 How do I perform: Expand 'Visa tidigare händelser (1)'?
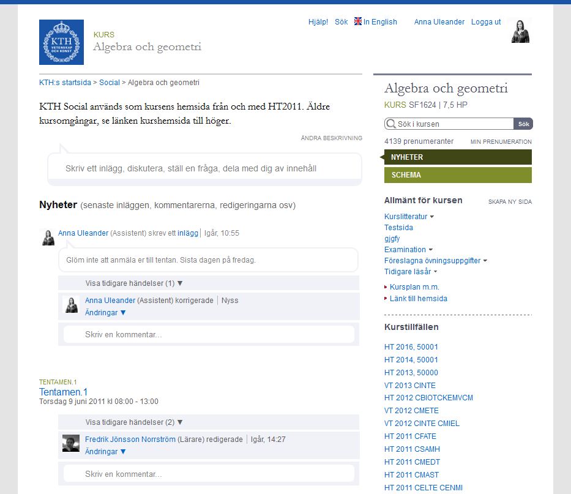[134, 283]
